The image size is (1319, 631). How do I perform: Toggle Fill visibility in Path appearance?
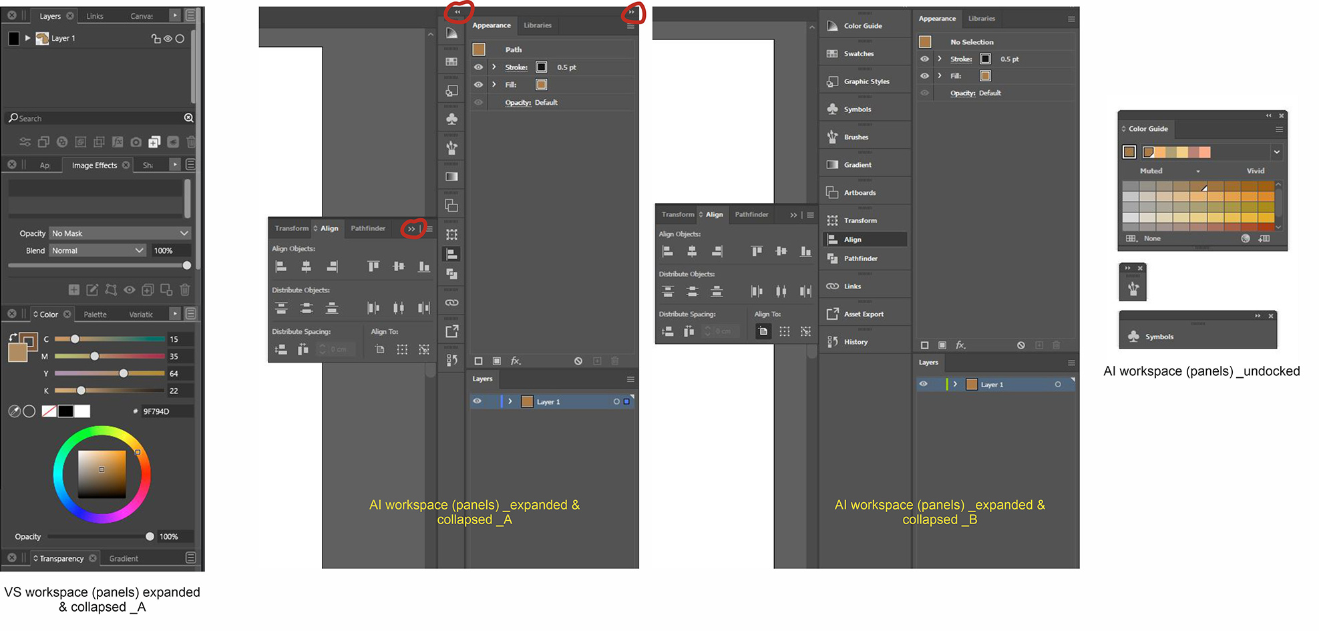478,85
